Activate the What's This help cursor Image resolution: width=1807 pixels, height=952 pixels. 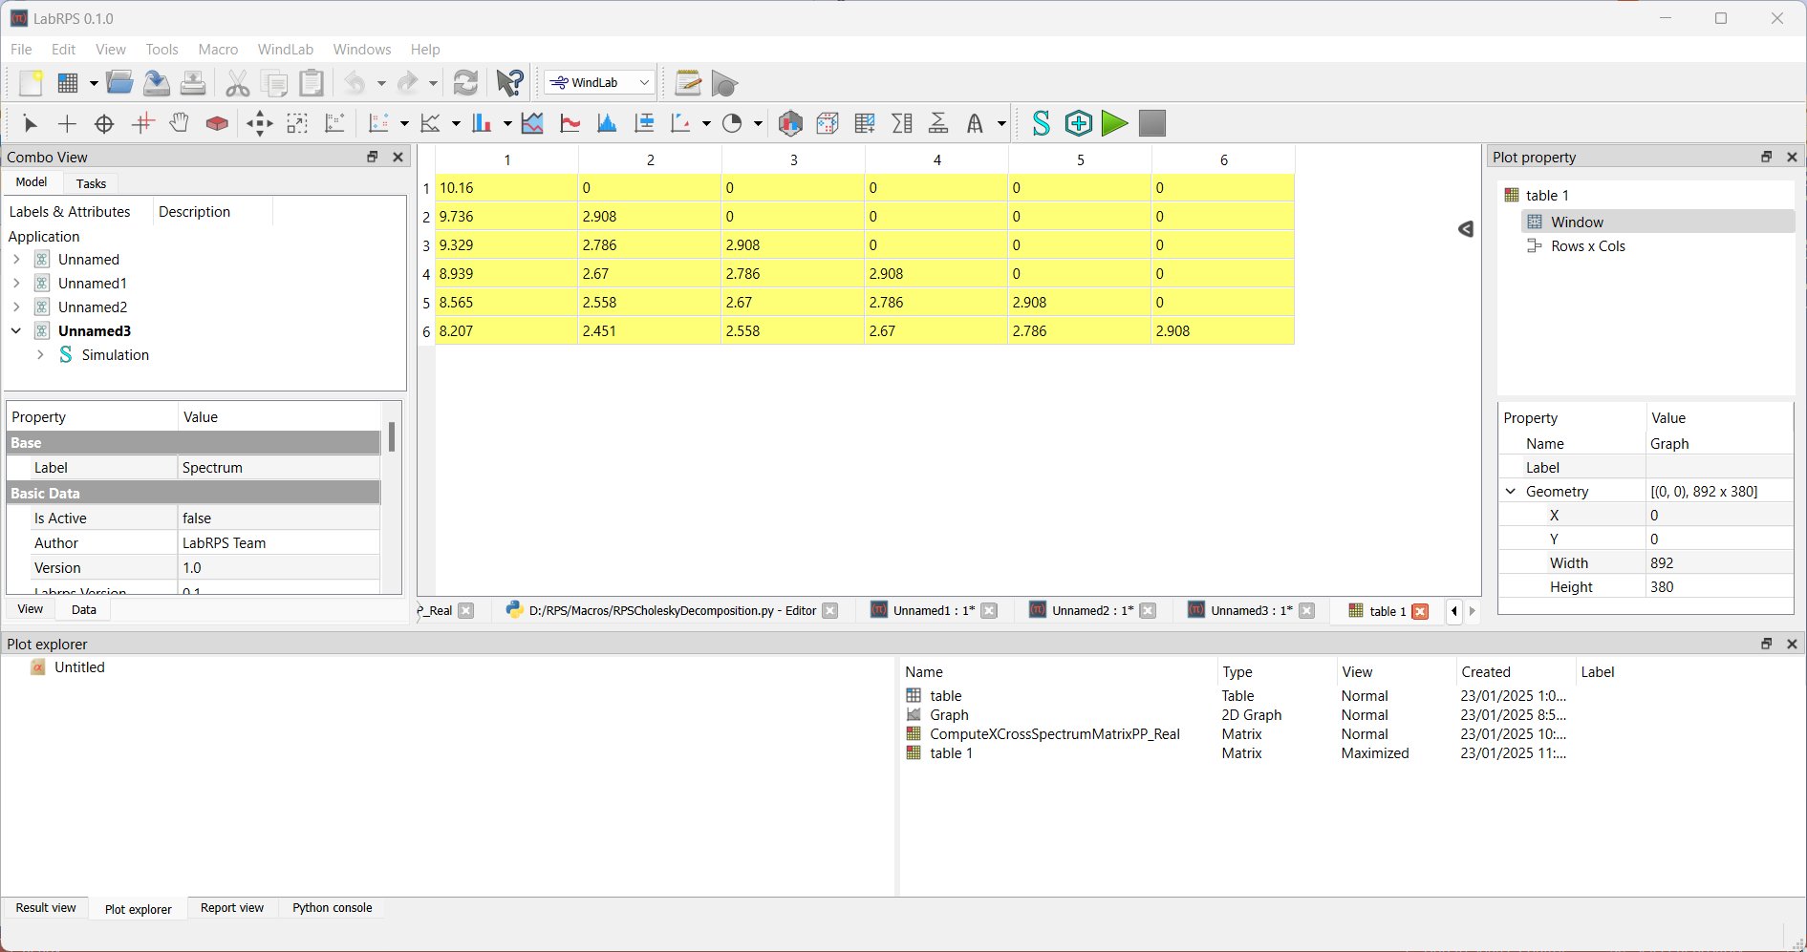coord(510,83)
